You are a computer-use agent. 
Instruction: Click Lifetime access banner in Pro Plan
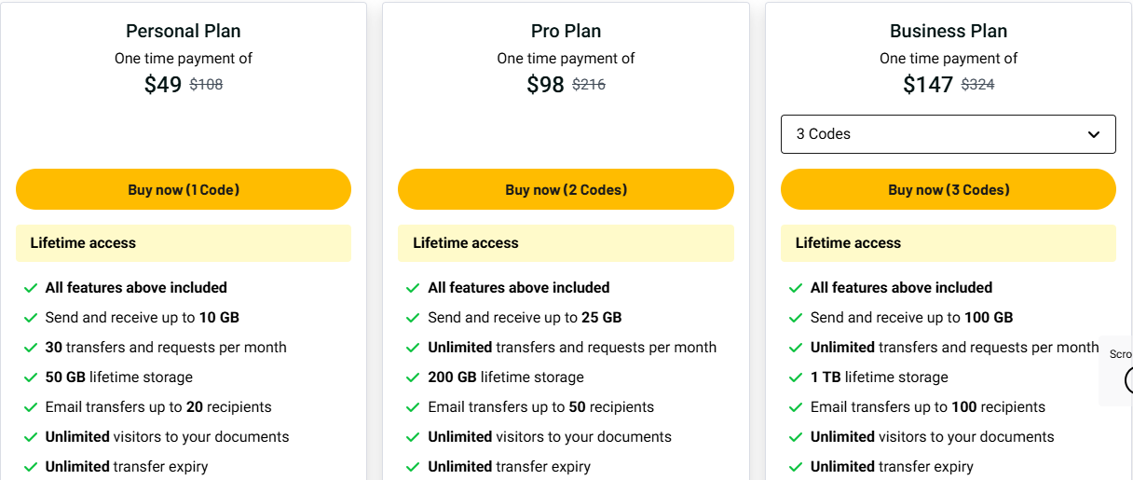coord(566,243)
